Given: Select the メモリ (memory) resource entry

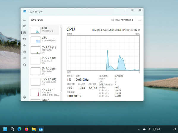Looking at the screenshot, I should click(44, 40).
